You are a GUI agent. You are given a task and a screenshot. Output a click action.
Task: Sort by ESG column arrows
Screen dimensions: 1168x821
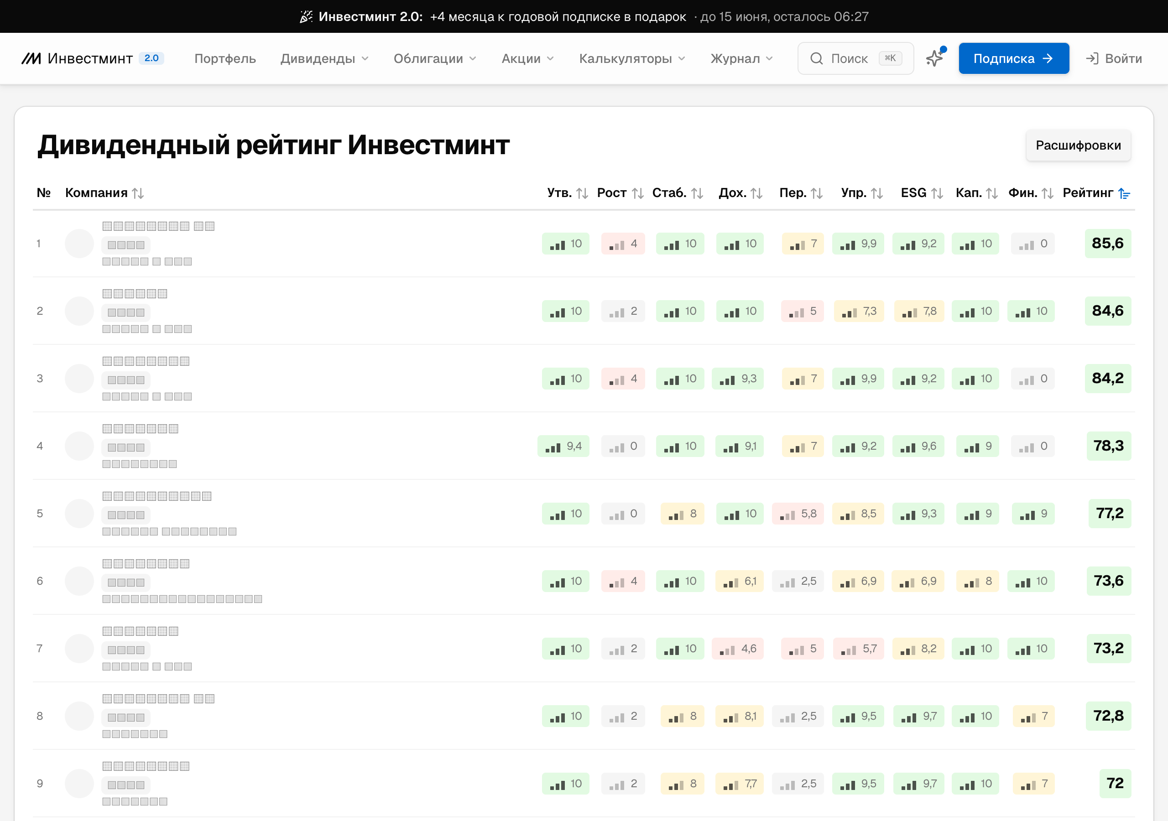pos(938,193)
